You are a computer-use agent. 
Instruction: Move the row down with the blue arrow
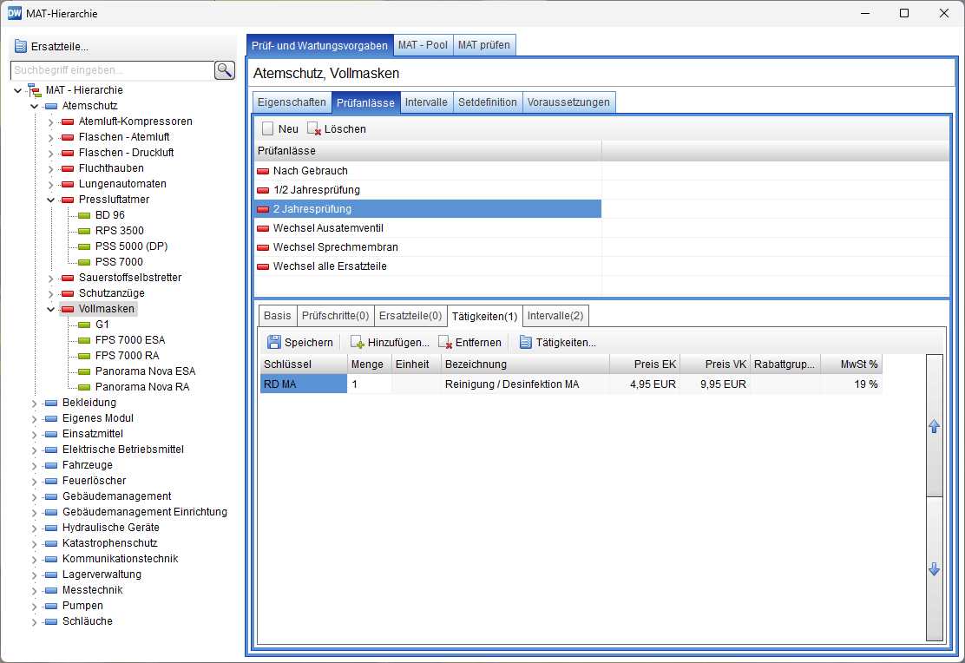click(x=934, y=569)
